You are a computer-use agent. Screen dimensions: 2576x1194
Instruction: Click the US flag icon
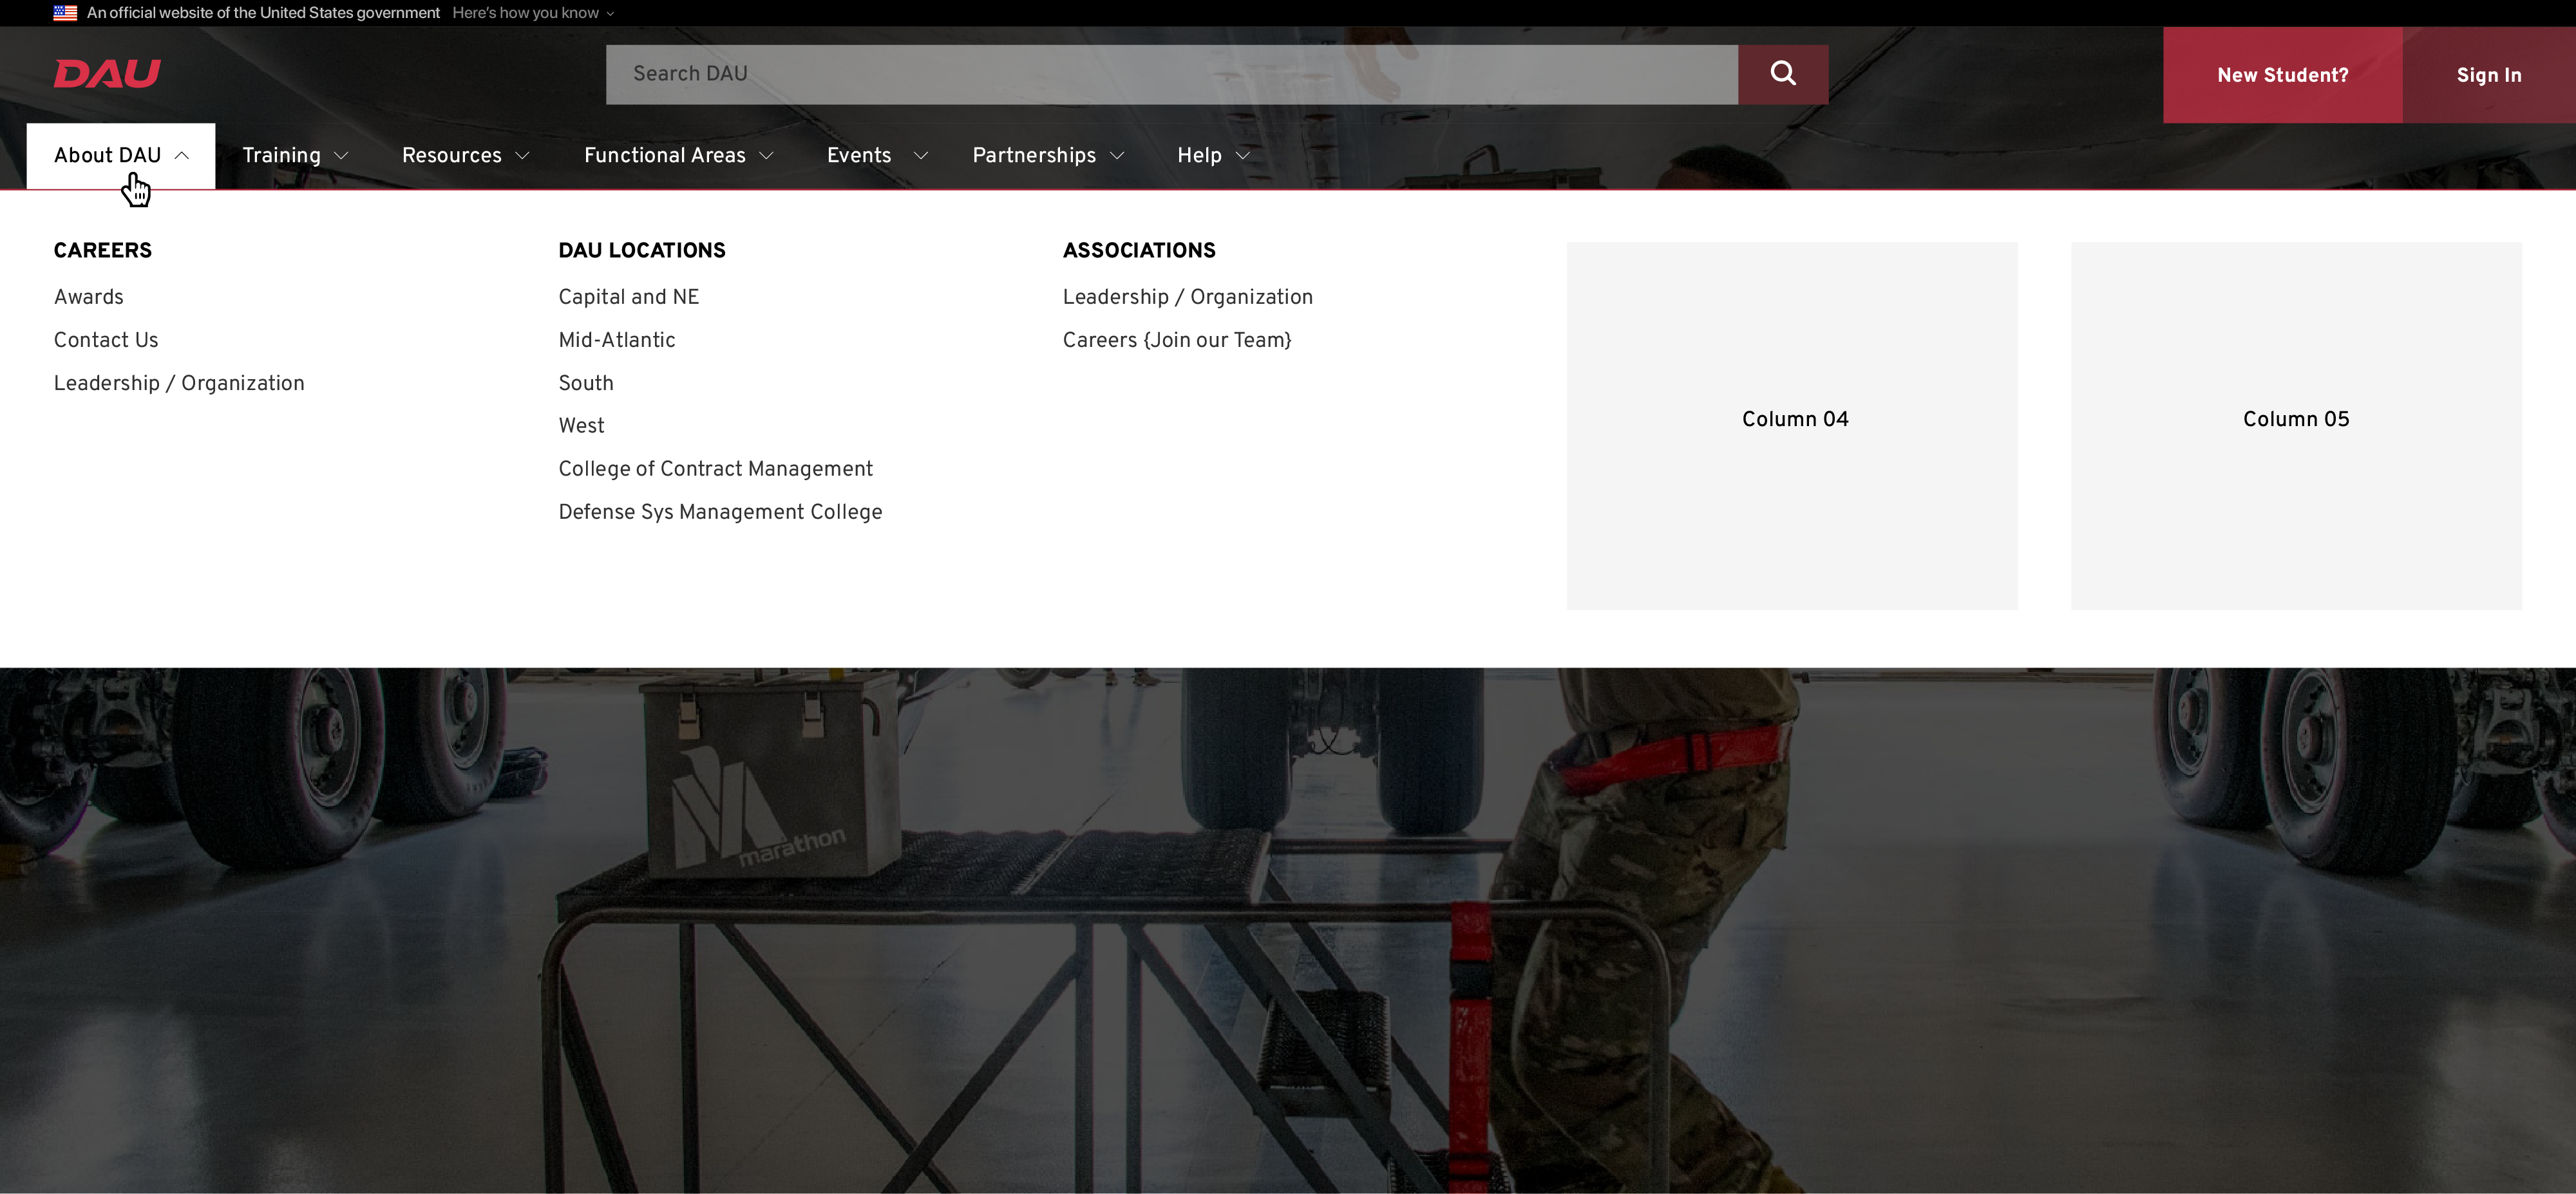[65, 13]
